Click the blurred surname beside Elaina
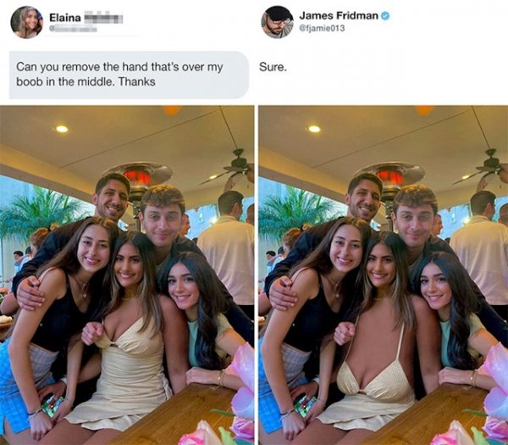Viewport: 508px width, 445px height. 103,18
